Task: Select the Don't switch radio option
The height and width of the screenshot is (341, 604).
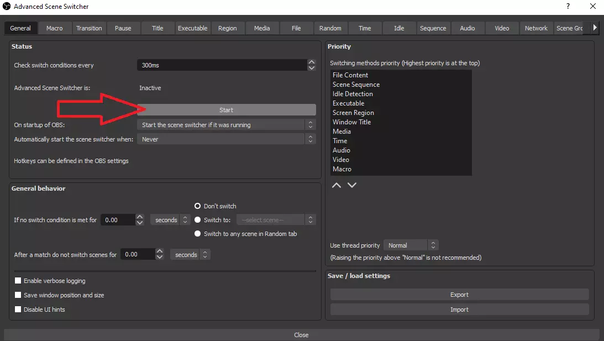Action: point(197,206)
